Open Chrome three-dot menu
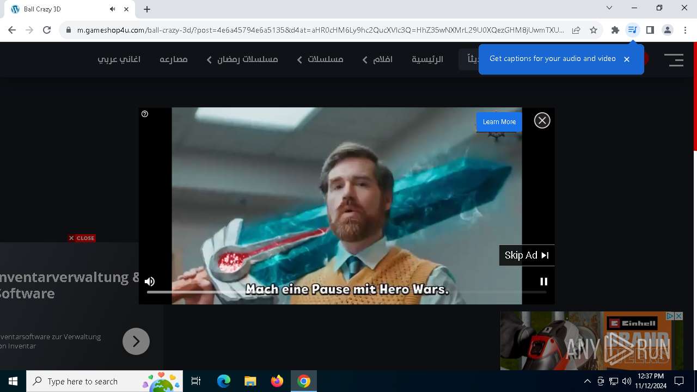Screen dimensions: 697x392 pyautogui.click(x=685, y=30)
